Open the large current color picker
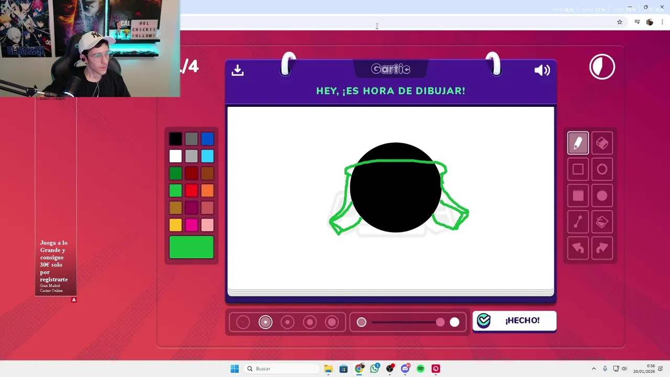Viewport: 670px width, 377px height. pos(192,247)
